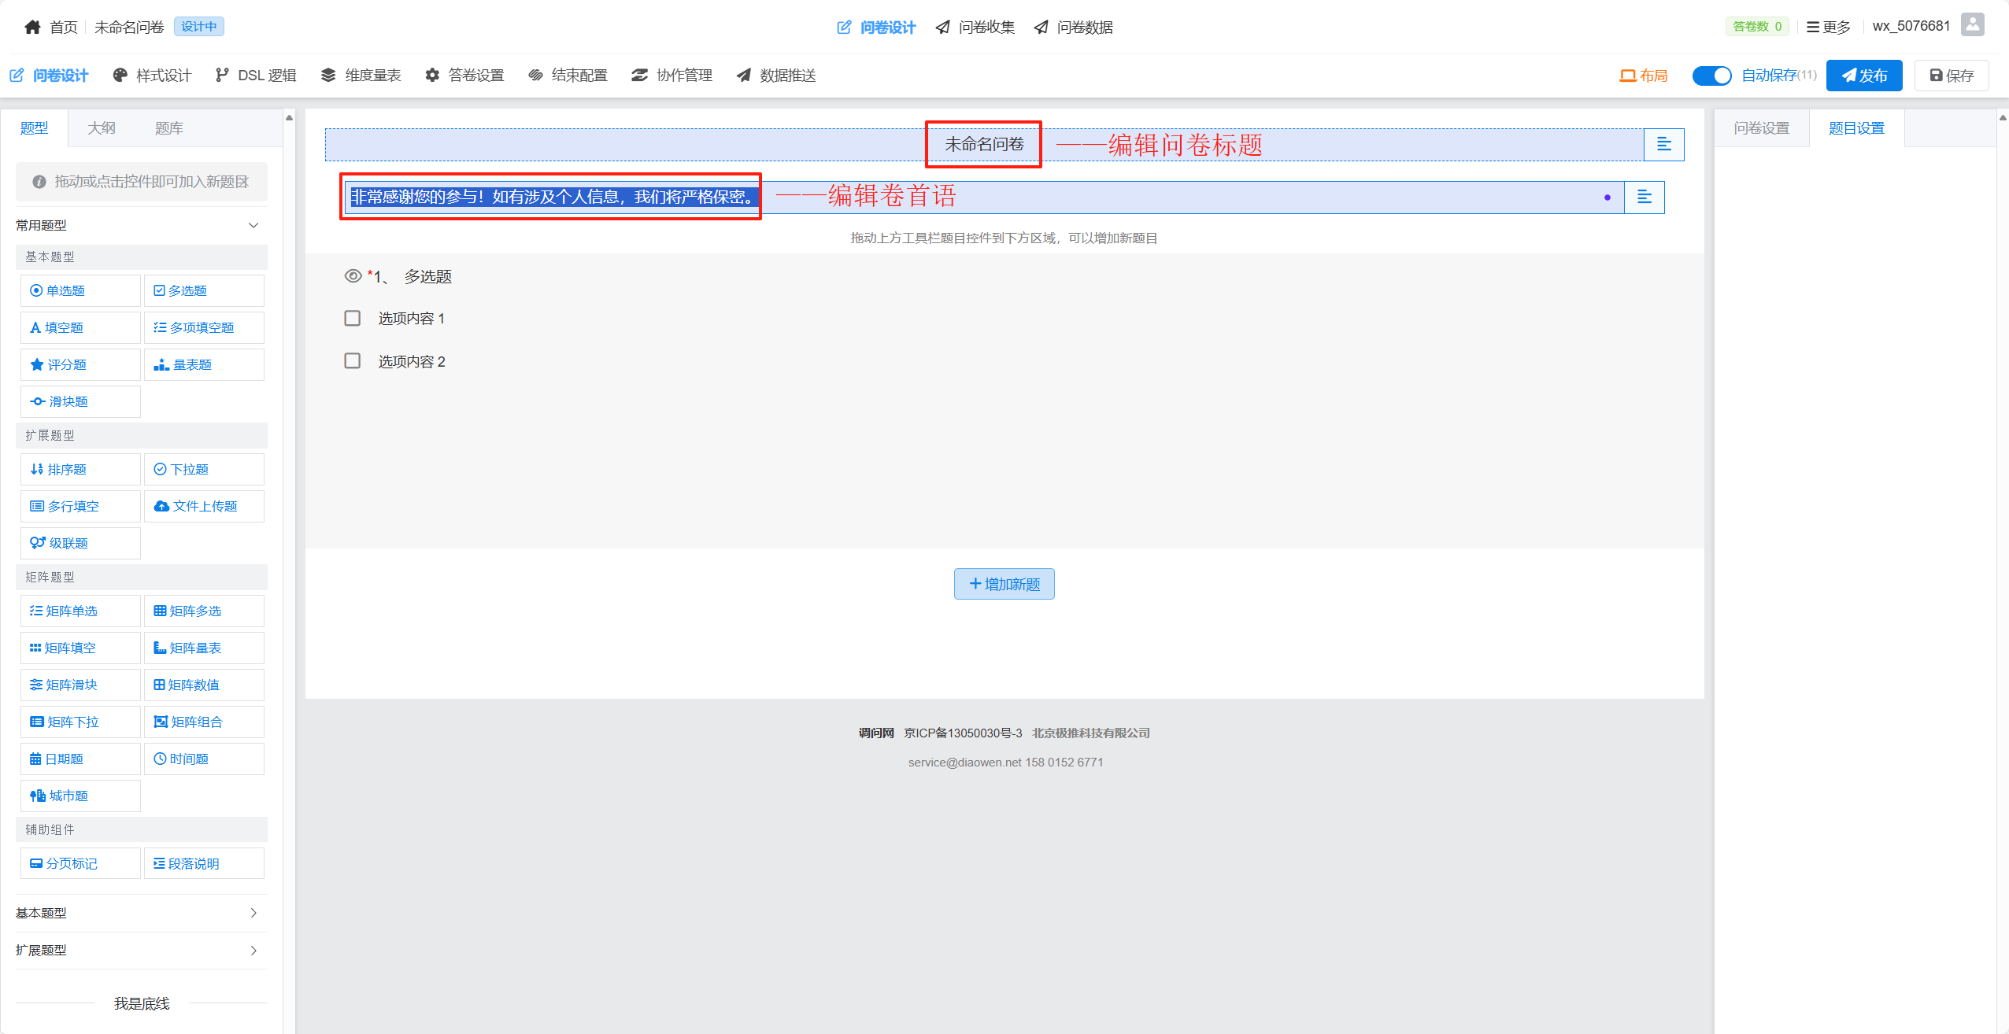
Task: Toggle the eye icon on question 1
Action: click(353, 276)
